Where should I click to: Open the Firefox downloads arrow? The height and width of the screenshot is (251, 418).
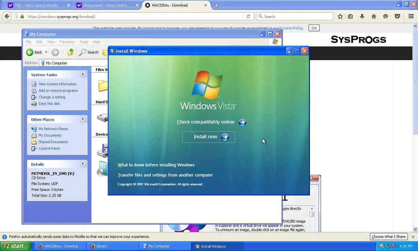362,16
